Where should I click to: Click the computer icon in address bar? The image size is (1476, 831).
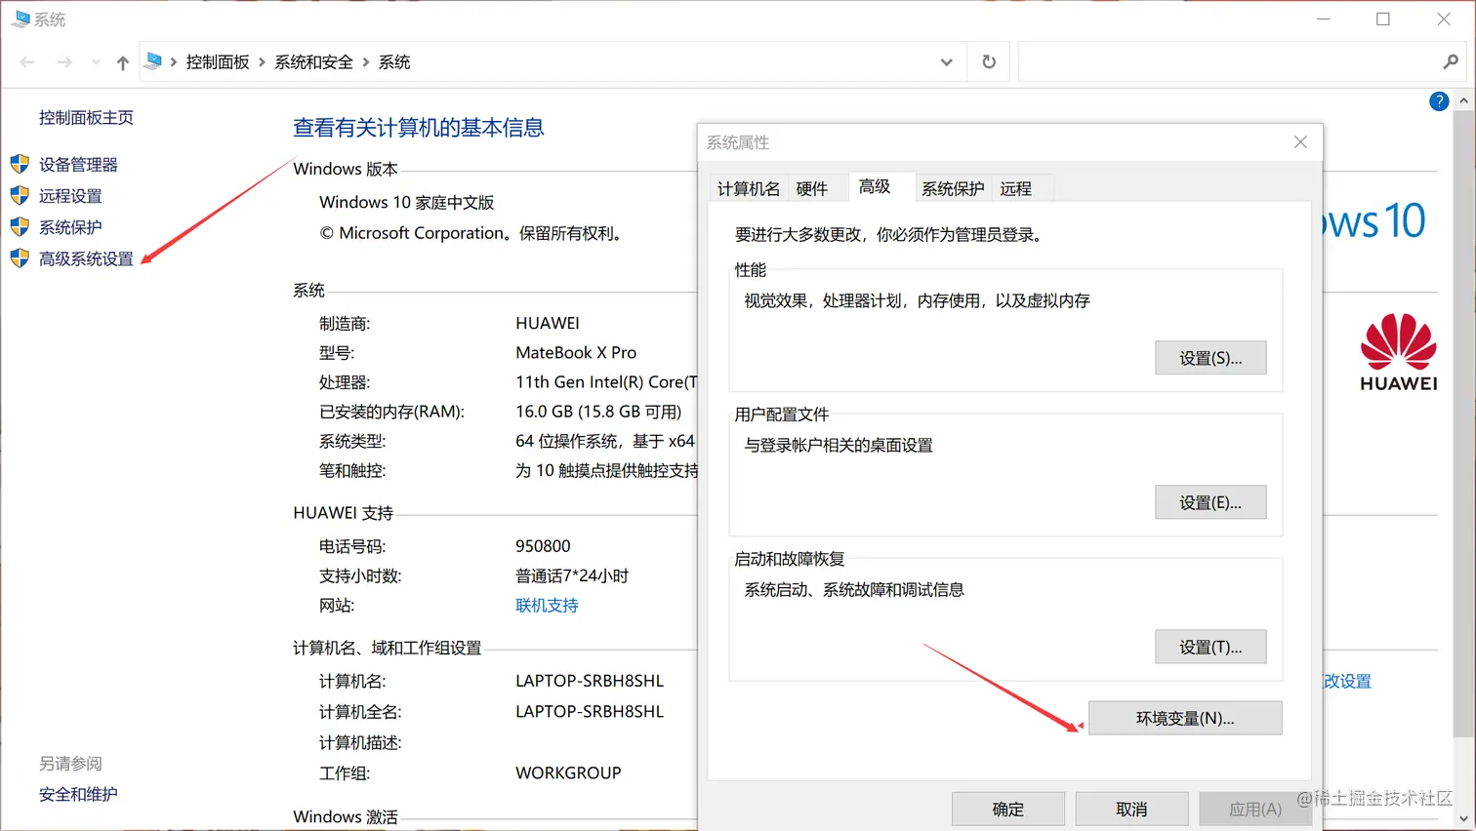point(153,61)
